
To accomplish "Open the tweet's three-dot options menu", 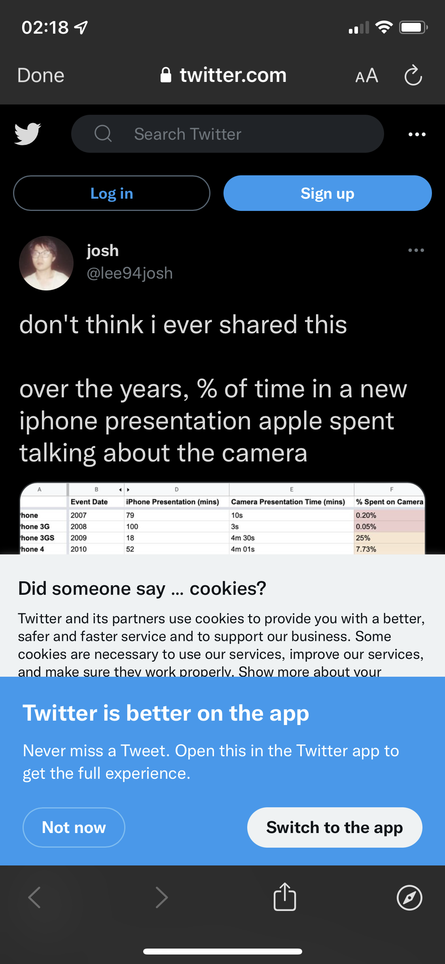I will coord(416,250).
